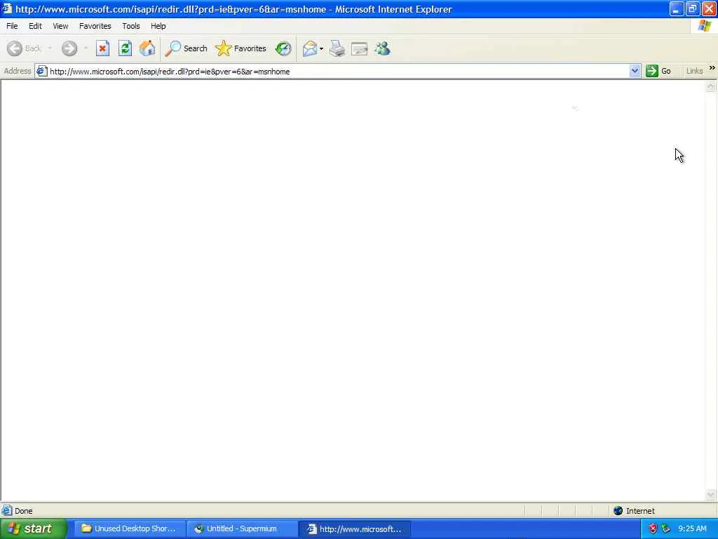Open the File menu
The width and height of the screenshot is (718, 539).
pos(12,26)
